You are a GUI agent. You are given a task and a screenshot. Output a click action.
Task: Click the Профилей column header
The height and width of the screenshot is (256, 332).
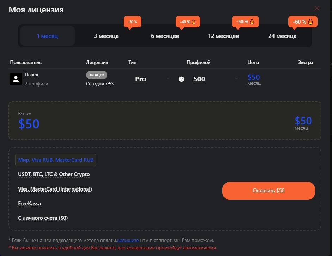click(199, 62)
